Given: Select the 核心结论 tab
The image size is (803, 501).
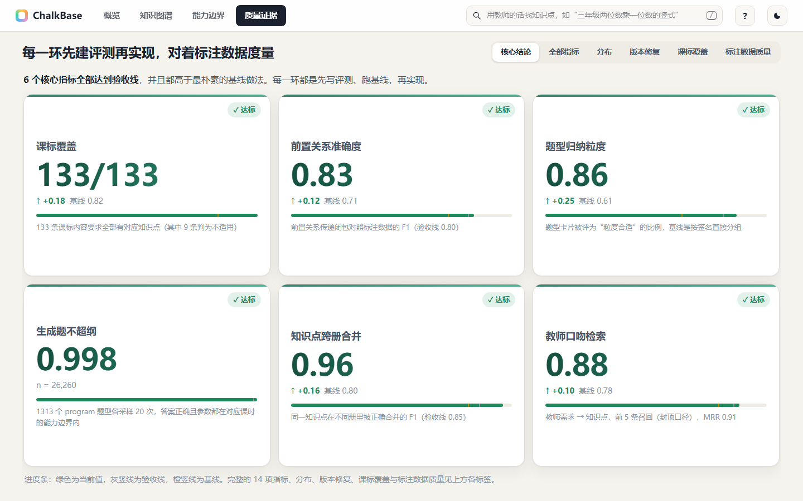Looking at the screenshot, I should (x=516, y=52).
